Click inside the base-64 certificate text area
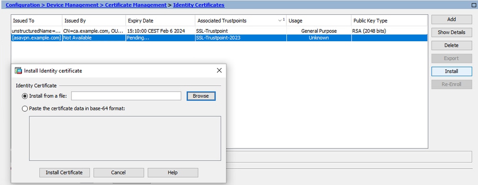 125,139
